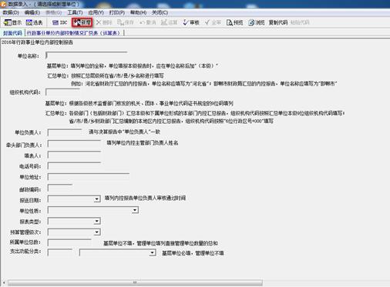
Task: Expand the 单位性质 dropdown
Action: point(135,210)
